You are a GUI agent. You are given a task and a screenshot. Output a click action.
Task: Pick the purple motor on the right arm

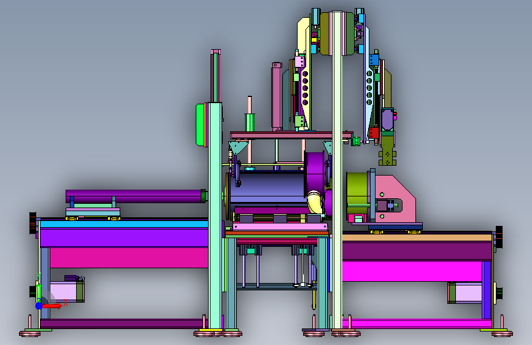pyautogui.click(x=387, y=119)
